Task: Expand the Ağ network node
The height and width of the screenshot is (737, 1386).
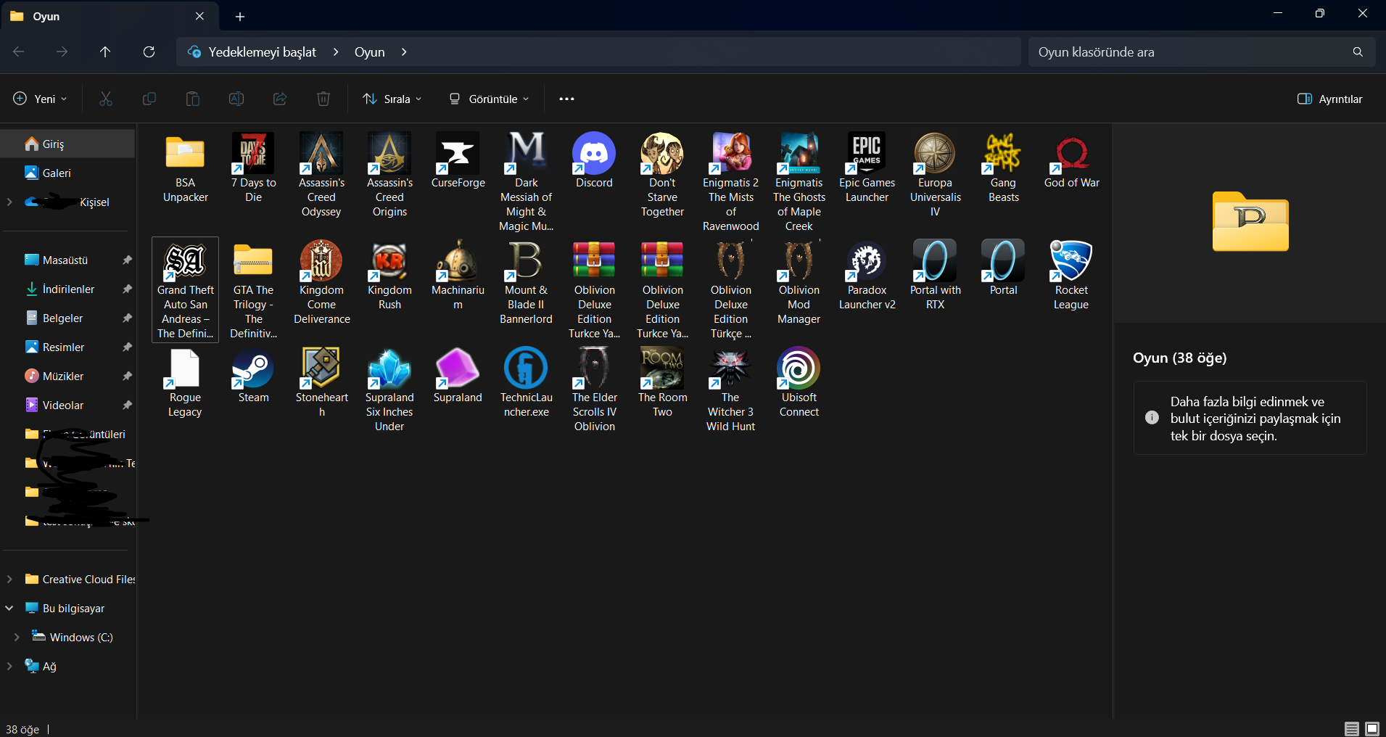Action: click(9, 666)
